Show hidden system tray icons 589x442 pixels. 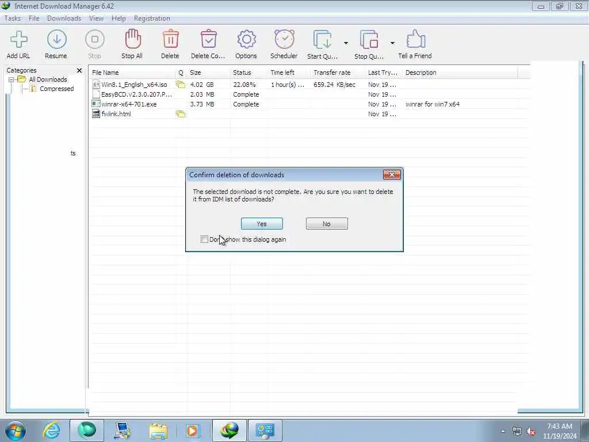503,432
